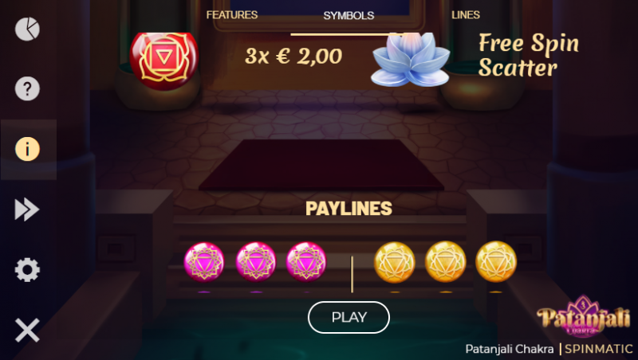
Task: Open the help question mark icon
Action: [27, 88]
